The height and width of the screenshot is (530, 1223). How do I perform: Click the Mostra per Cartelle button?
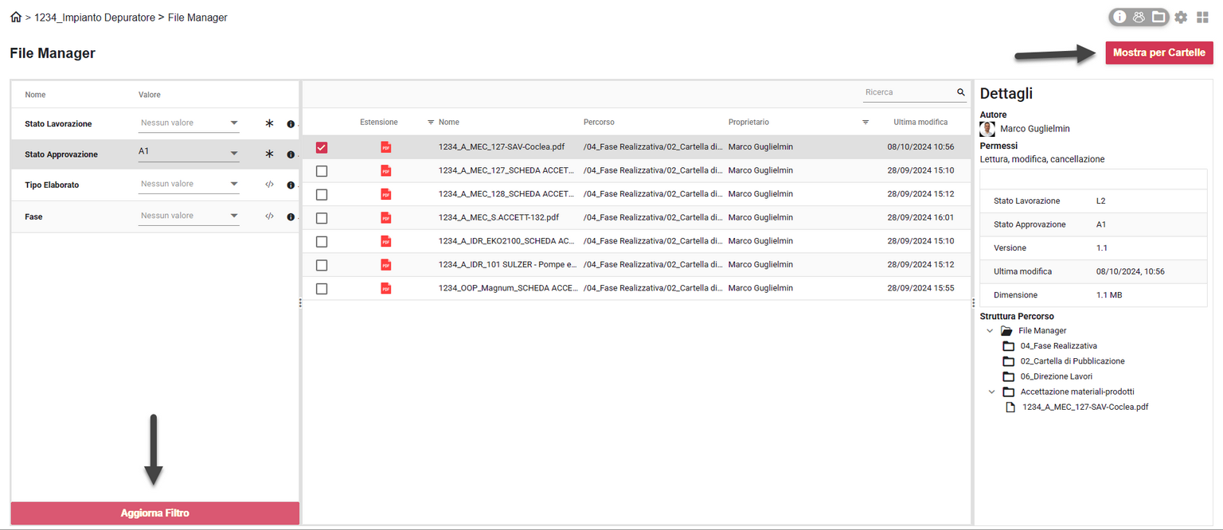[1159, 52]
